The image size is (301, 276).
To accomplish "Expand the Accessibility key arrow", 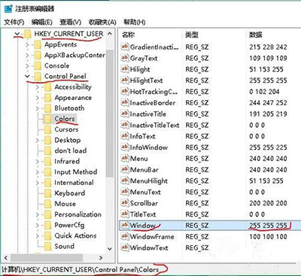I will coord(38,87).
